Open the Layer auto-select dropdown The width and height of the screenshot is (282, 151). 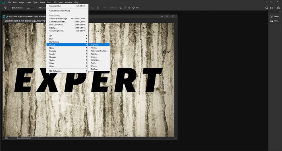[x=29, y=8]
